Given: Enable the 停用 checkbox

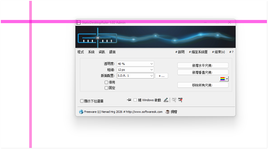Looking at the screenshot, I should (x=106, y=82).
